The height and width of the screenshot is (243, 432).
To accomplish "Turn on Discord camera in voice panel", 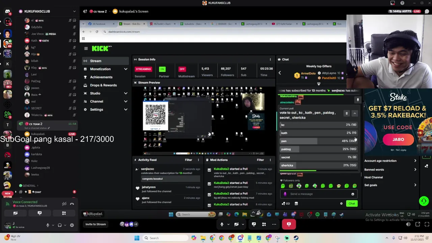I will 15,213.
